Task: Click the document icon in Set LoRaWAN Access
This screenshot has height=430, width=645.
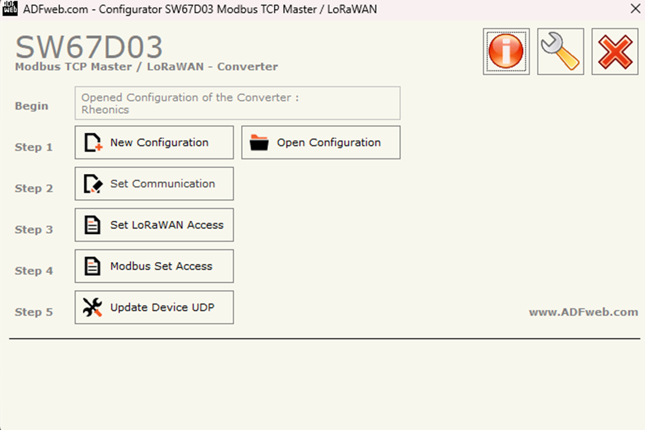Action: (91, 224)
